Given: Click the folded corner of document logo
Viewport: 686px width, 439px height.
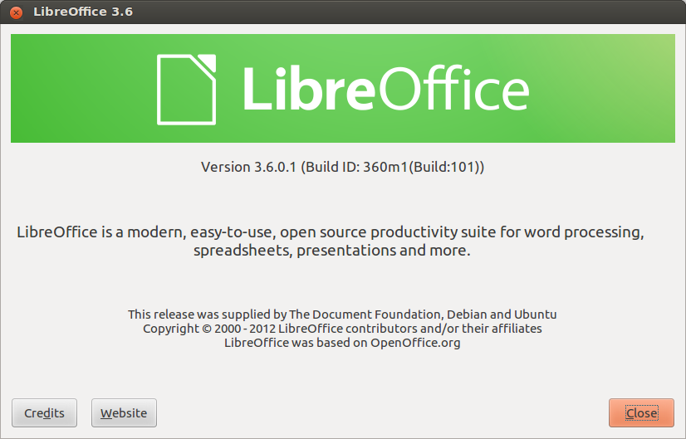Looking at the screenshot, I should tap(207, 62).
